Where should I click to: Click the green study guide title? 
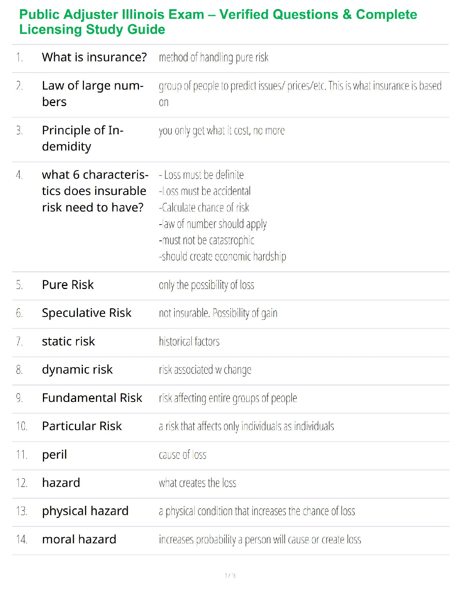218,22
